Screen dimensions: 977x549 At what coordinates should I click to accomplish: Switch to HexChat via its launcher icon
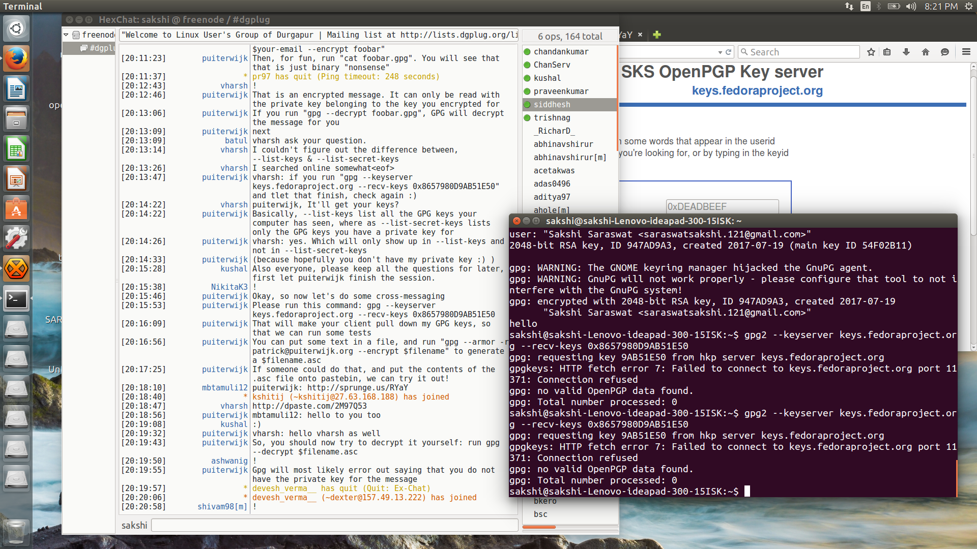(x=16, y=269)
